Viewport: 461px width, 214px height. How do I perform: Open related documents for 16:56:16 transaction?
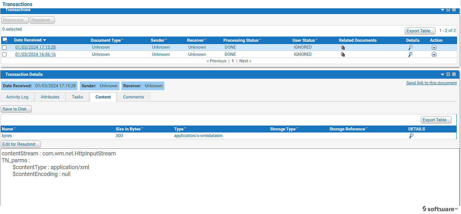(x=343, y=54)
